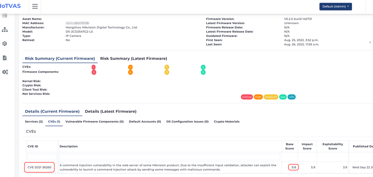The image size is (373, 177).
Task: Click the low legend pill
Action: pos(283,97)
